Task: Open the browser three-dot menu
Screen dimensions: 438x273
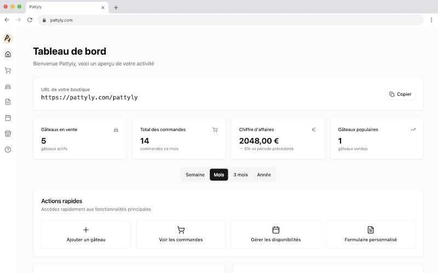Action: [x=431, y=20]
